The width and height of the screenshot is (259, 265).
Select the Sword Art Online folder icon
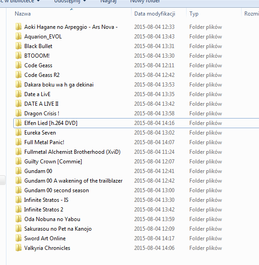[x=18, y=238]
